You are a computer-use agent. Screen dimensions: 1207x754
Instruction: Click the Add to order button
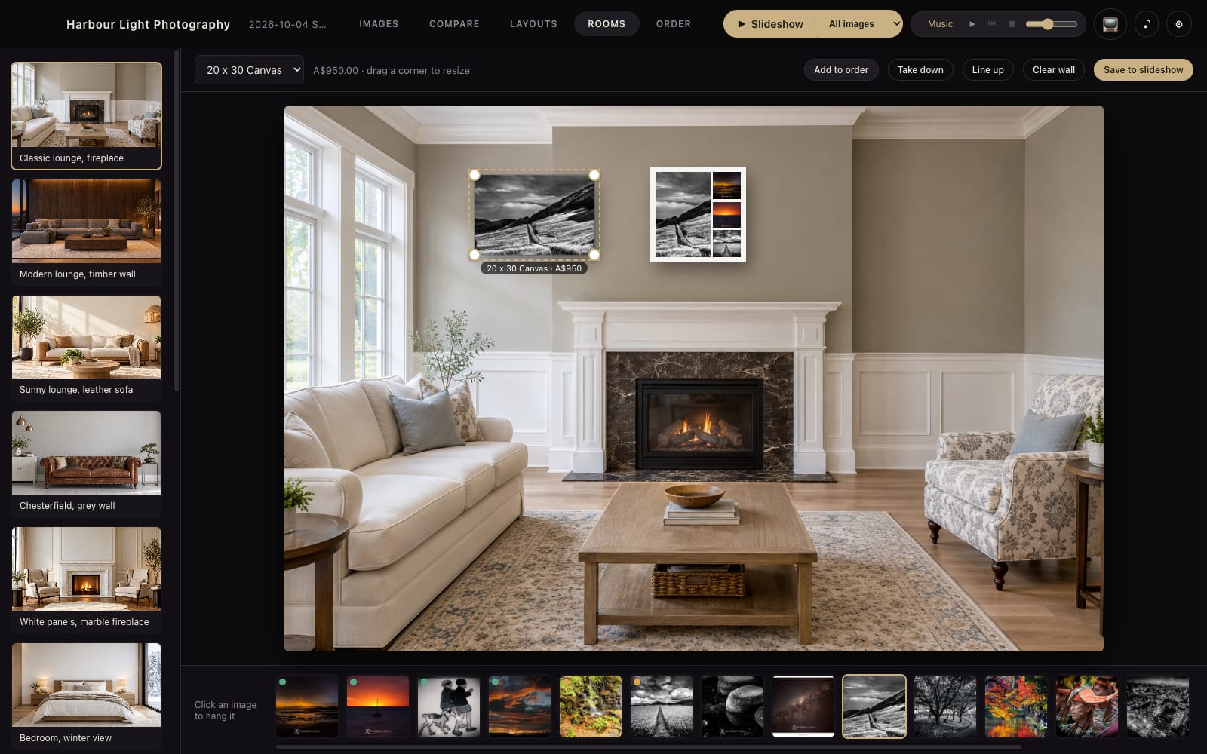841,70
